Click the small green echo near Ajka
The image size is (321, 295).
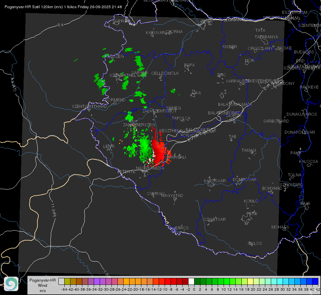(173, 91)
